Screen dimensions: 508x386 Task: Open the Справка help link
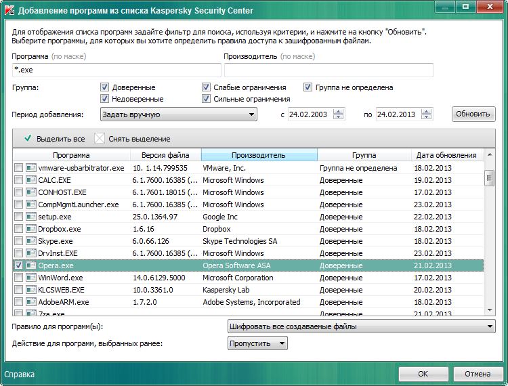pyautogui.click(x=19, y=374)
